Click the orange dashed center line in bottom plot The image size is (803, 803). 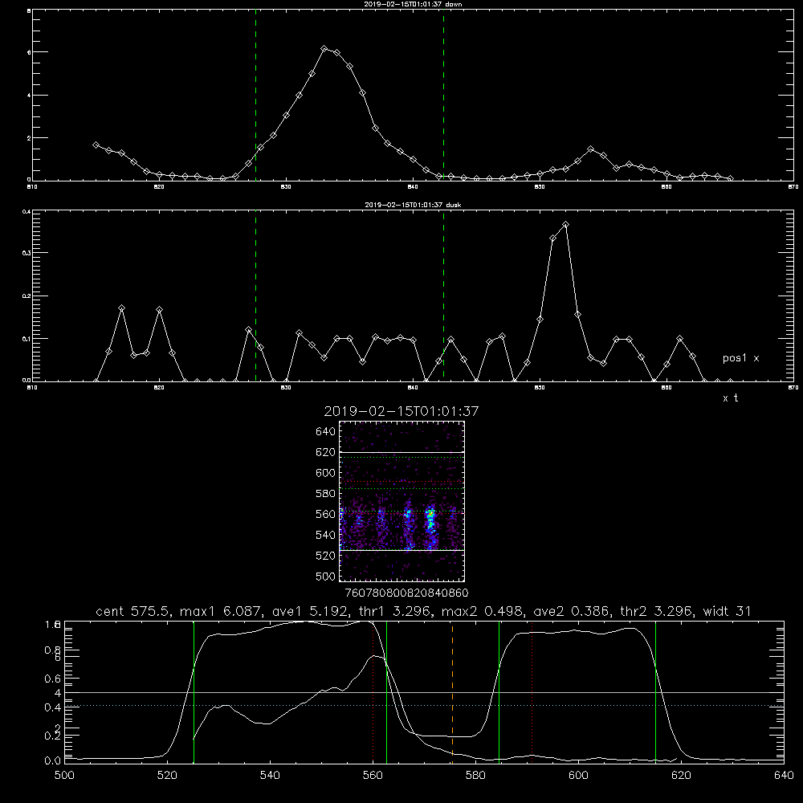[452, 691]
